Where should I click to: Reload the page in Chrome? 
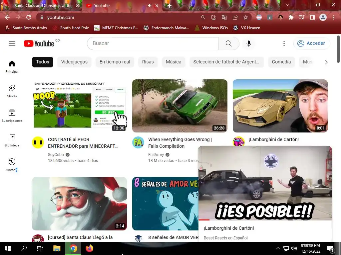coord(29,17)
